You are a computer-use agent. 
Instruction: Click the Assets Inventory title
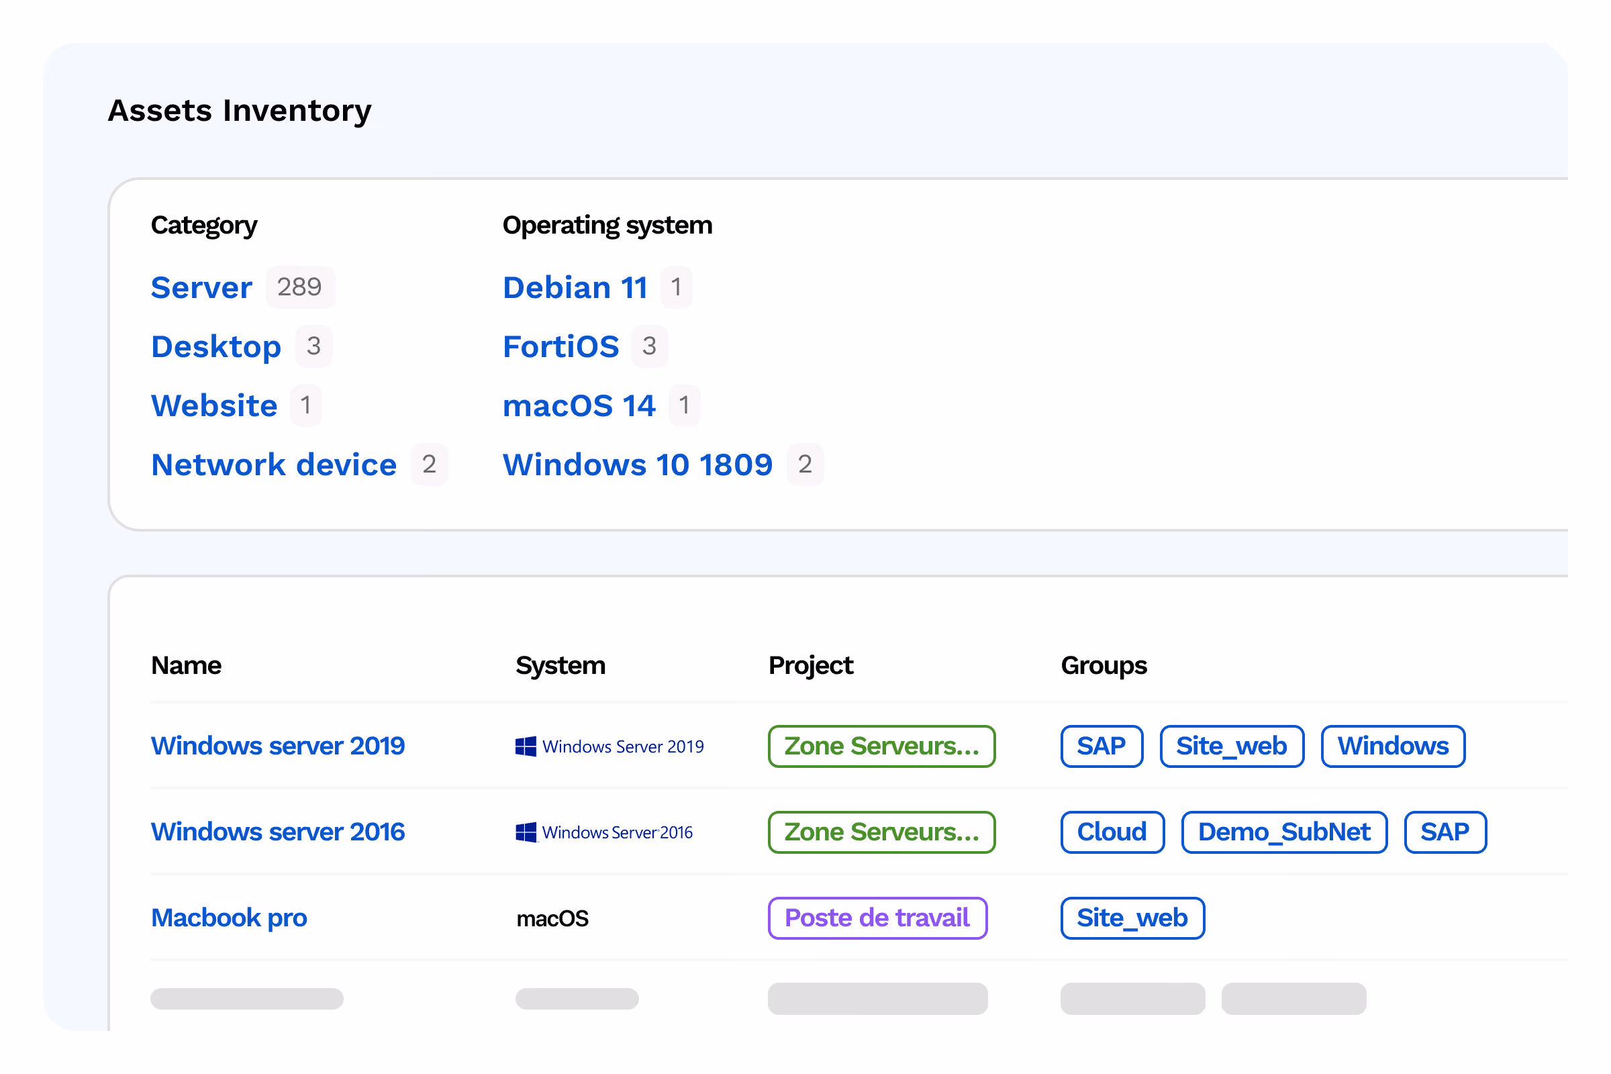click(x=240, y=111)
